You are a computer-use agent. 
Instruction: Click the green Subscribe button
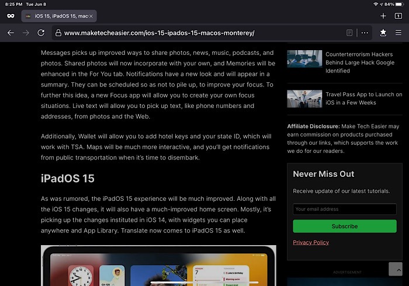point(345,226)
